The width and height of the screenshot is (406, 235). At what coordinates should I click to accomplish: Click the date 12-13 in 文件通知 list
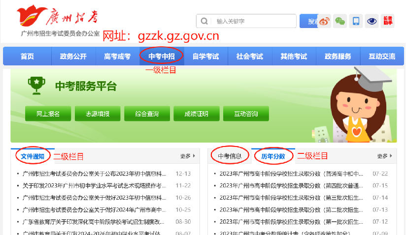point(183,174)
